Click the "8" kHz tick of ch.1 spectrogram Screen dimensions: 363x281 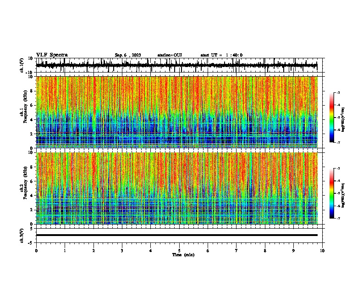(x=32, y=91)
